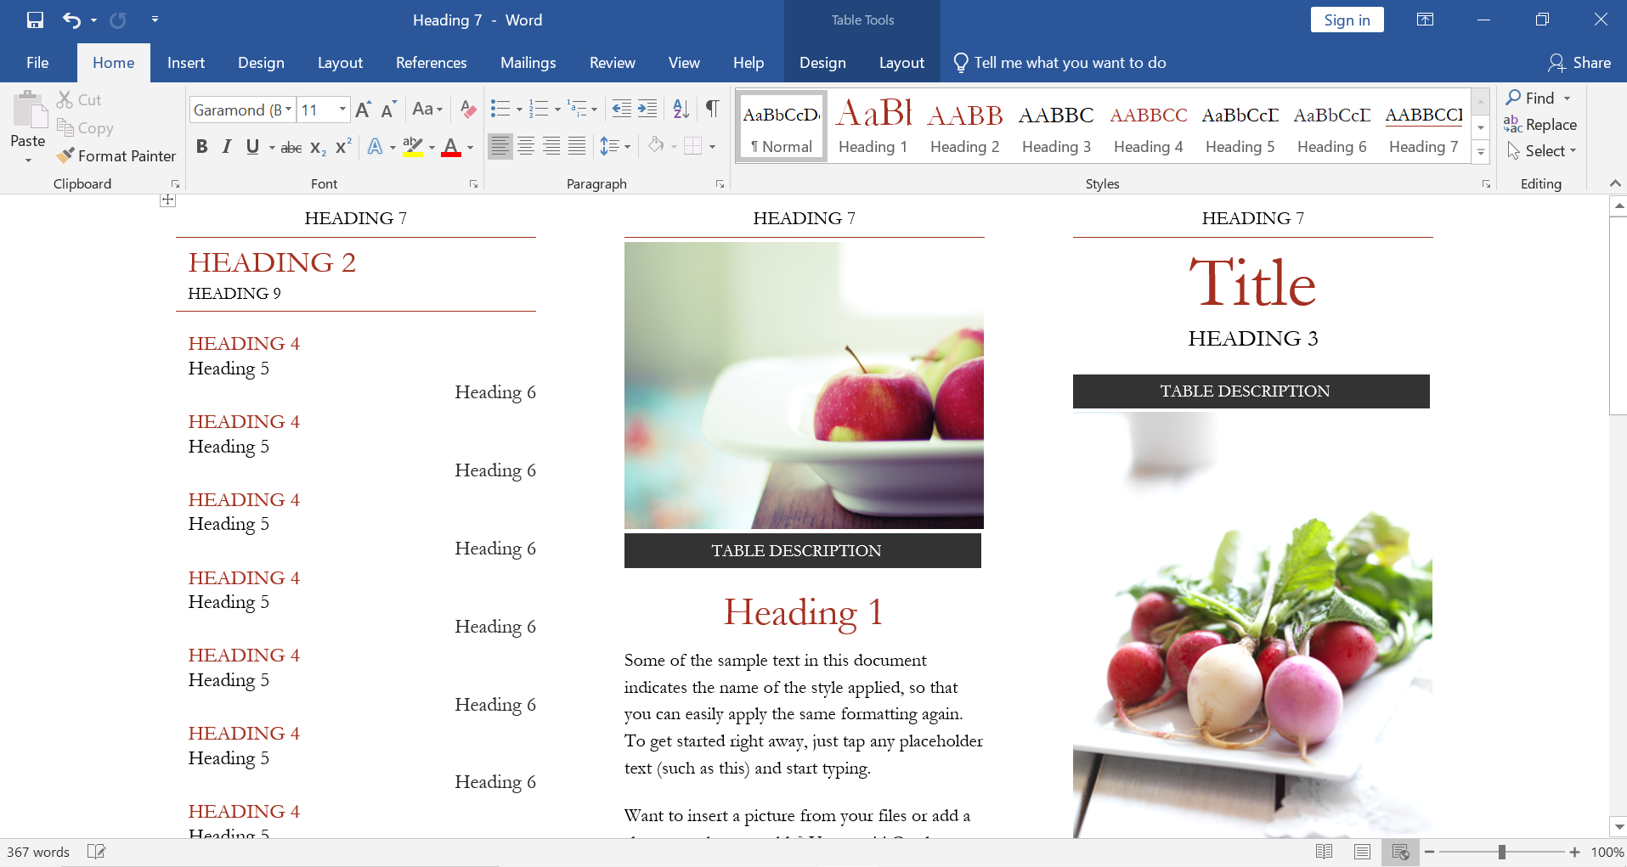Toggle Bold formatting
The height and width of the screenshot is (867, 1627).
pyautogui.click(x=201, y=146)
